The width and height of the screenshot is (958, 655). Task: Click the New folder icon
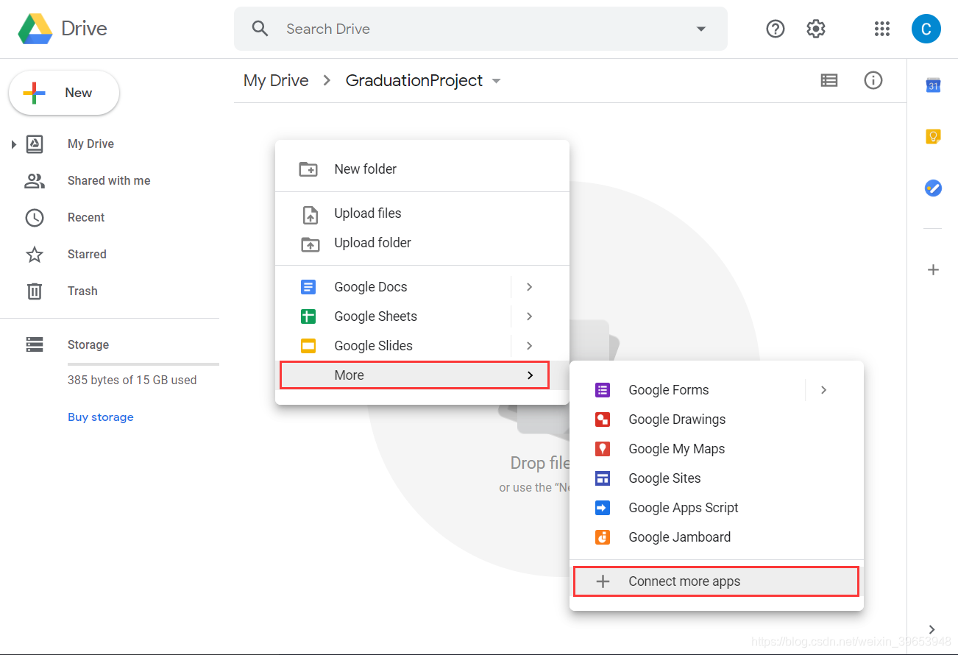(x=308, y=169)
